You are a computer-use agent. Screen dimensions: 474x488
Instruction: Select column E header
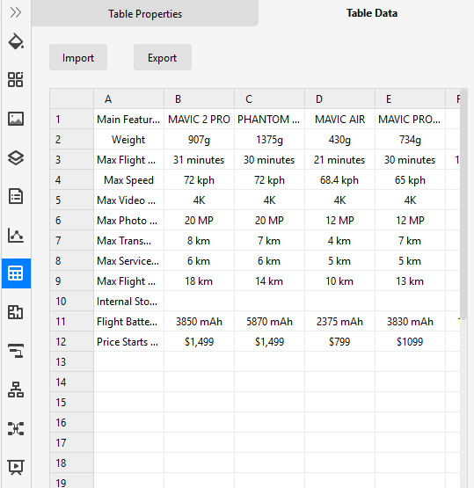tap(410, 99)
